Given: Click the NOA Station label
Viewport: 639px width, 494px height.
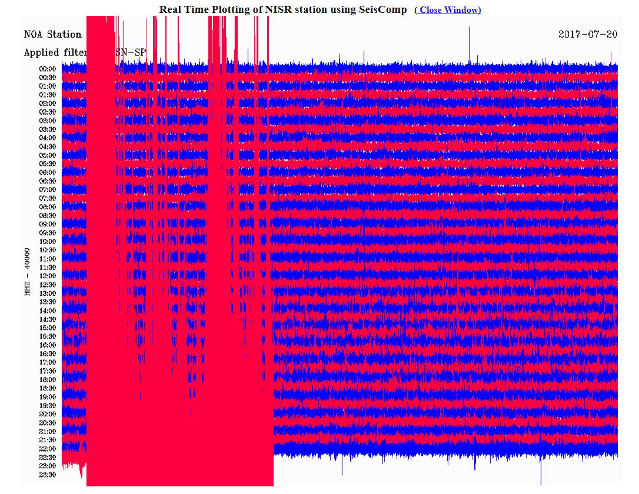Looking at the screenshot, I should point(52,34).
